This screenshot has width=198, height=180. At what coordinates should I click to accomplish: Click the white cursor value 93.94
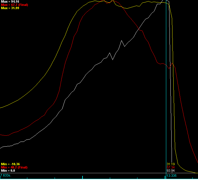[x=171, y=171]
